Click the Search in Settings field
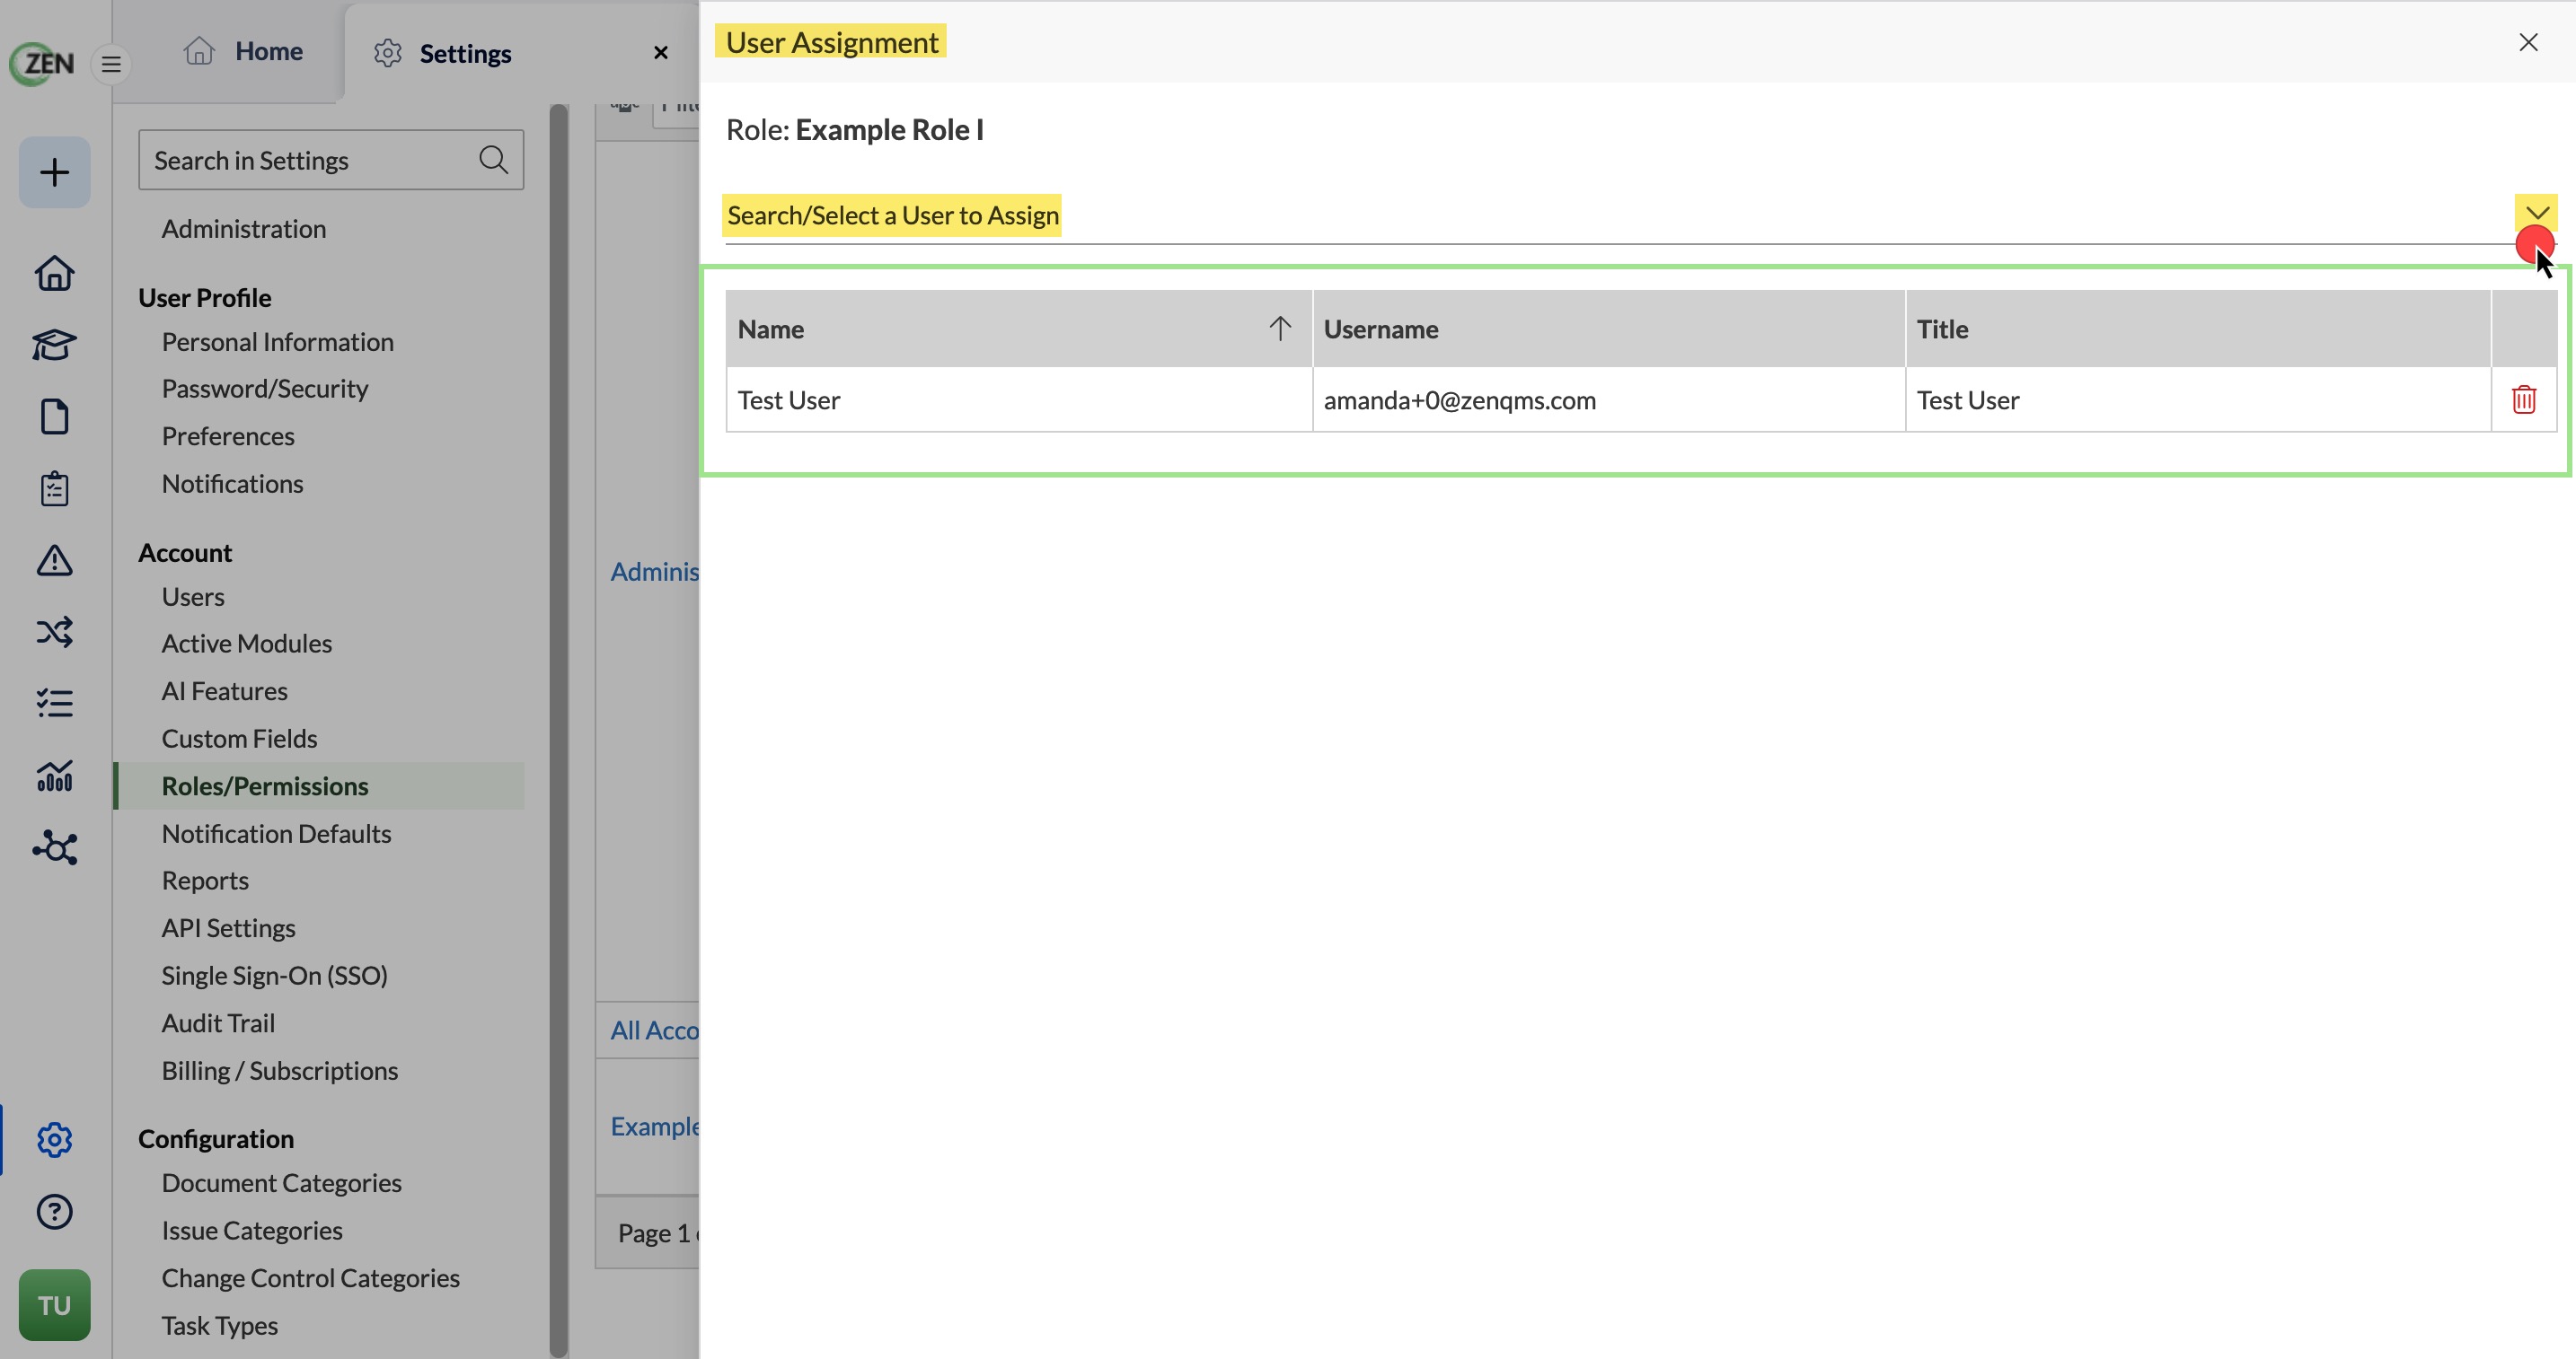The height and width of the screenshot is (1359, 2576). [331, 160]
